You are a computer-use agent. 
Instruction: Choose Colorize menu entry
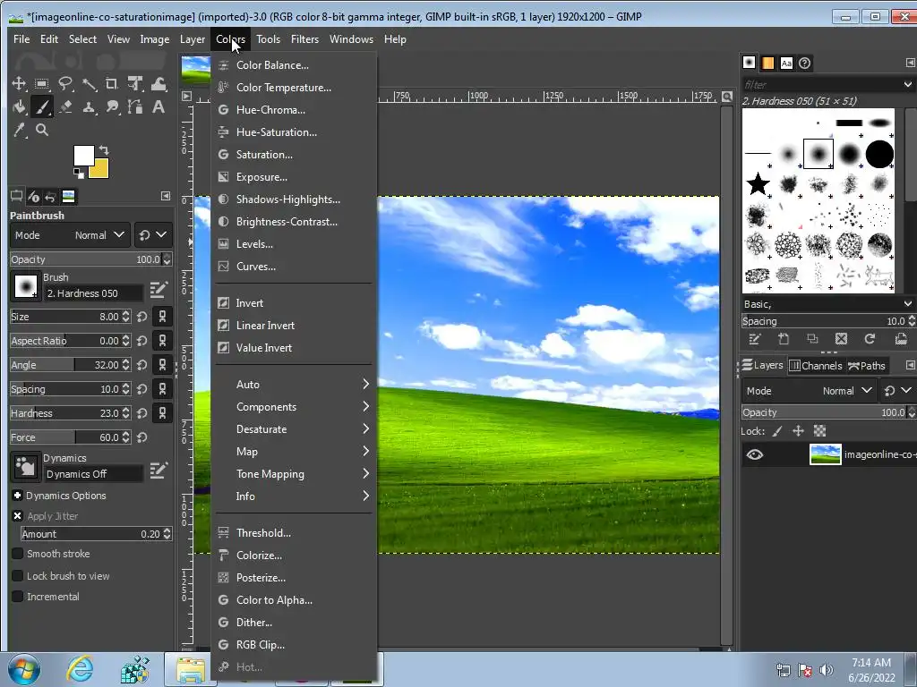pyautogui.click(x=294, y=555)
